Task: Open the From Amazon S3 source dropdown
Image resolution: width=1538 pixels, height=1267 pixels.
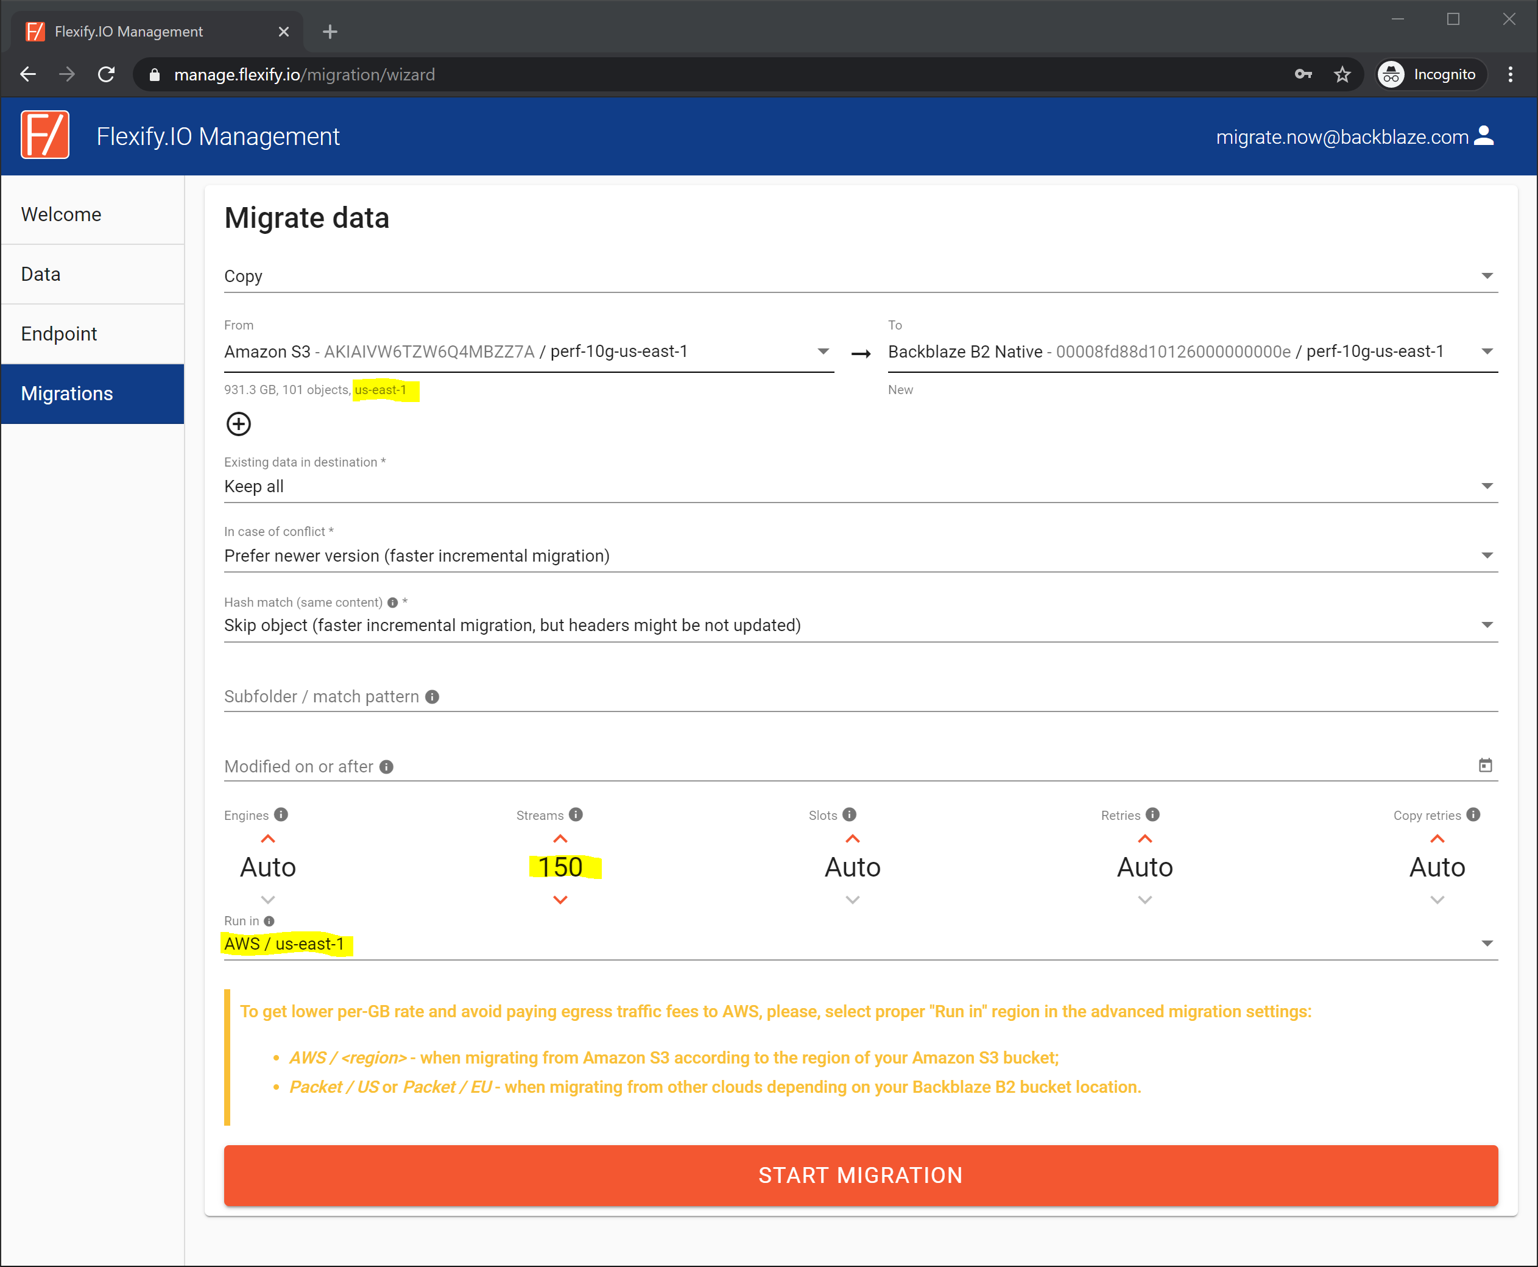Action: coord(529,352)
